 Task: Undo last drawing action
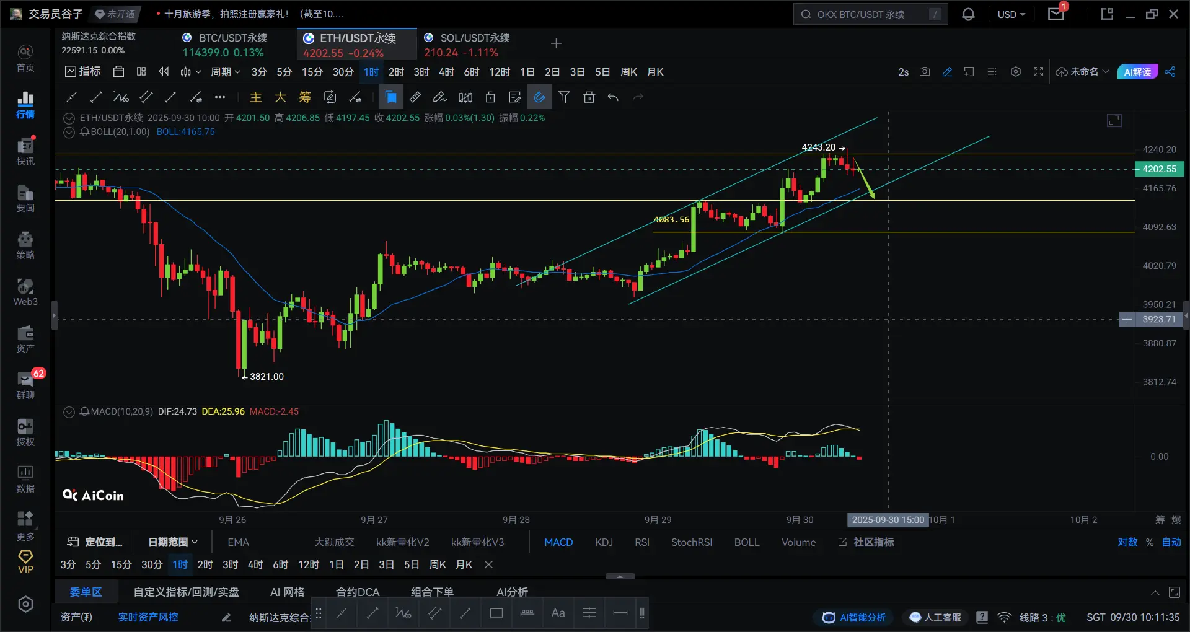(x=613, y=97)
